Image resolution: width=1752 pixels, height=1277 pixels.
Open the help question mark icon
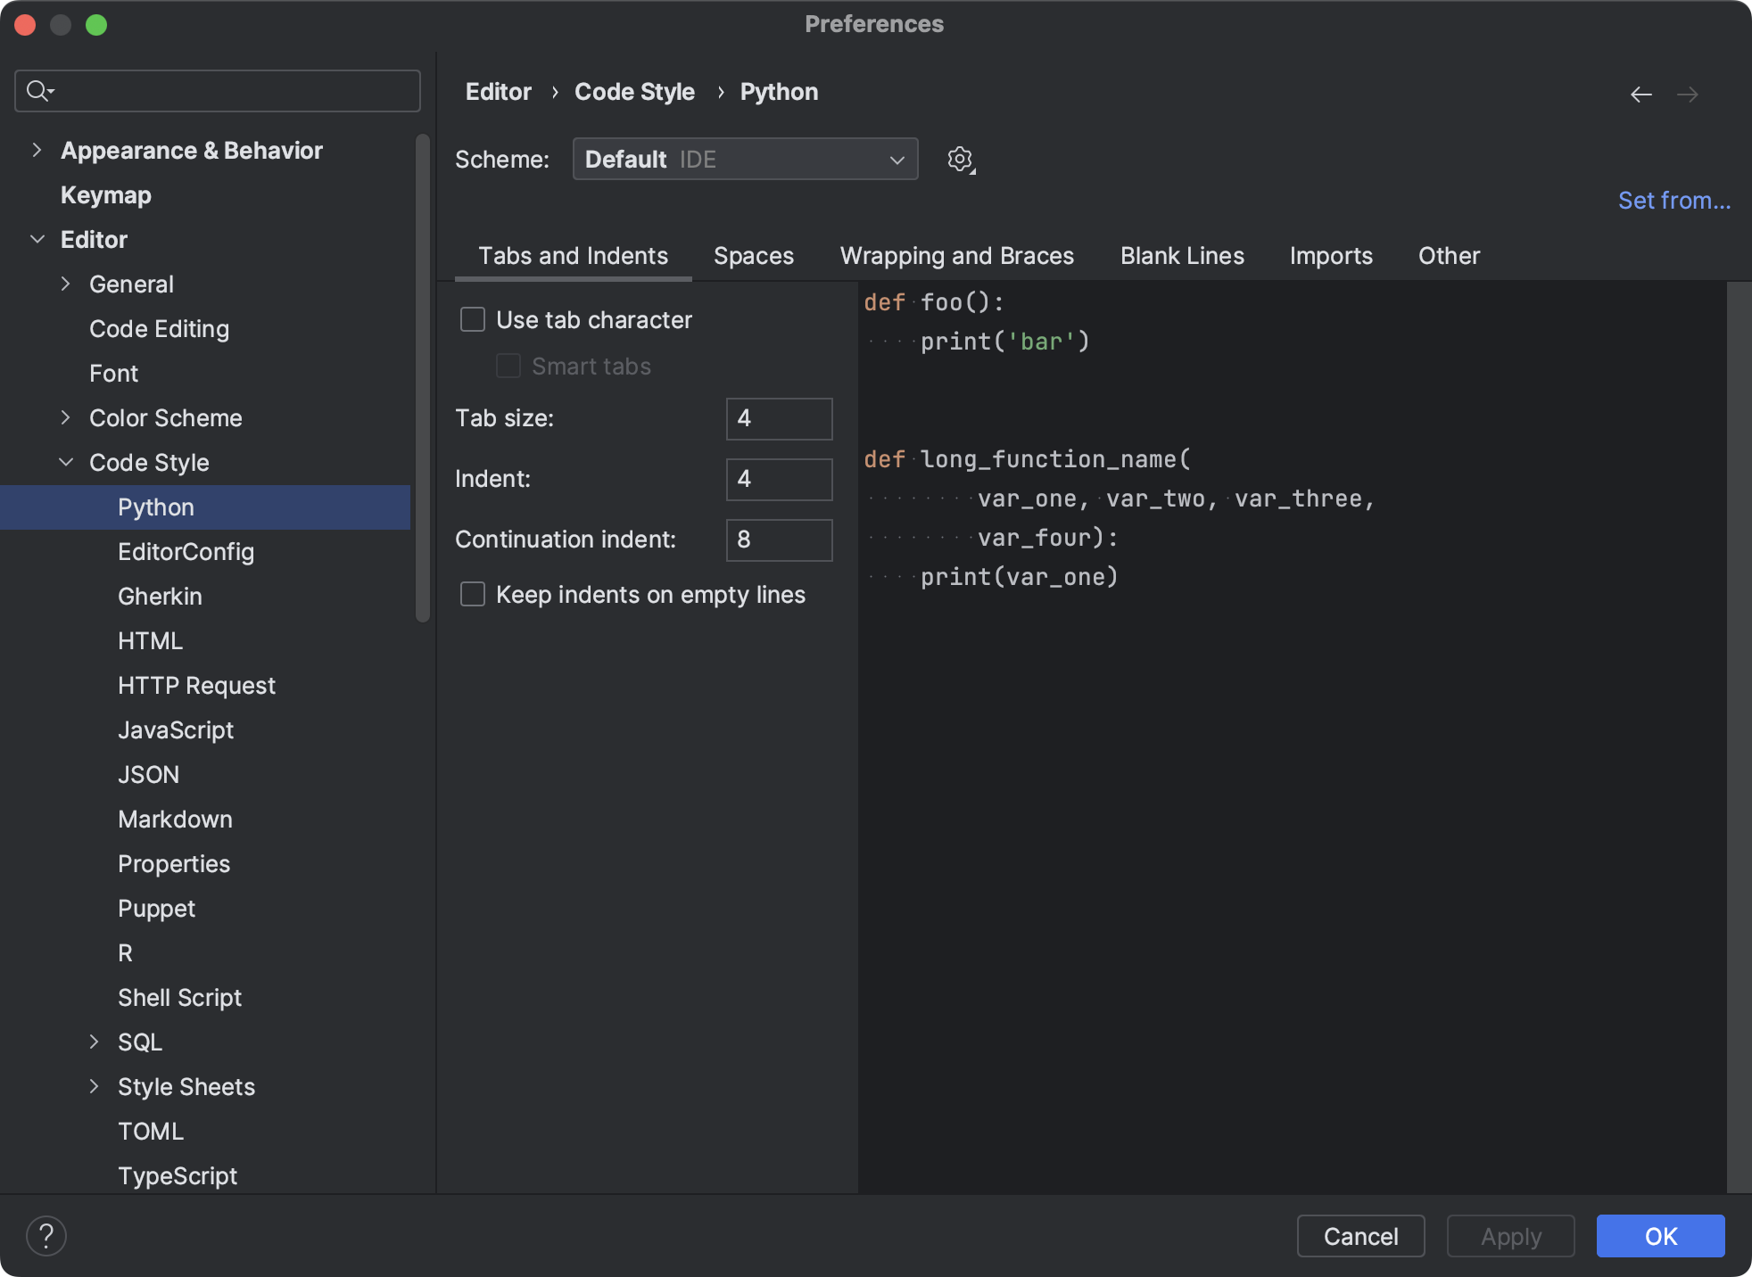pyautogui.click(x=46, y=1236)
